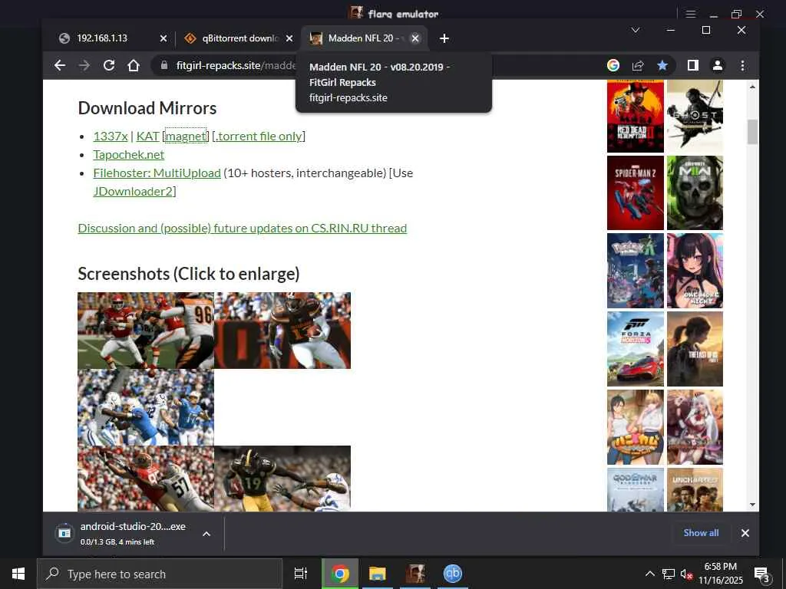Open Spider-Man 2 cover
The height and width of the screenshot is (589, 786).
[x=635, y=192]
